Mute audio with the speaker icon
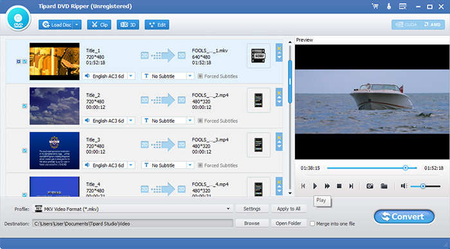This screenshot has height=249, width=450. (x=404, y=186)
